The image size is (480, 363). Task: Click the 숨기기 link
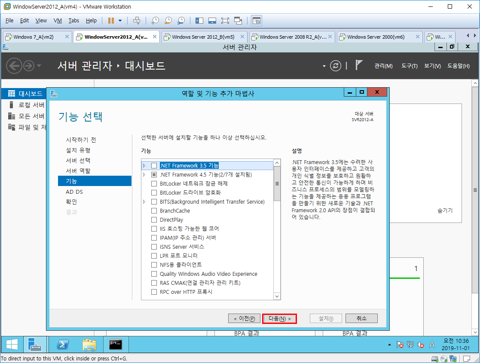coord(445,210)
